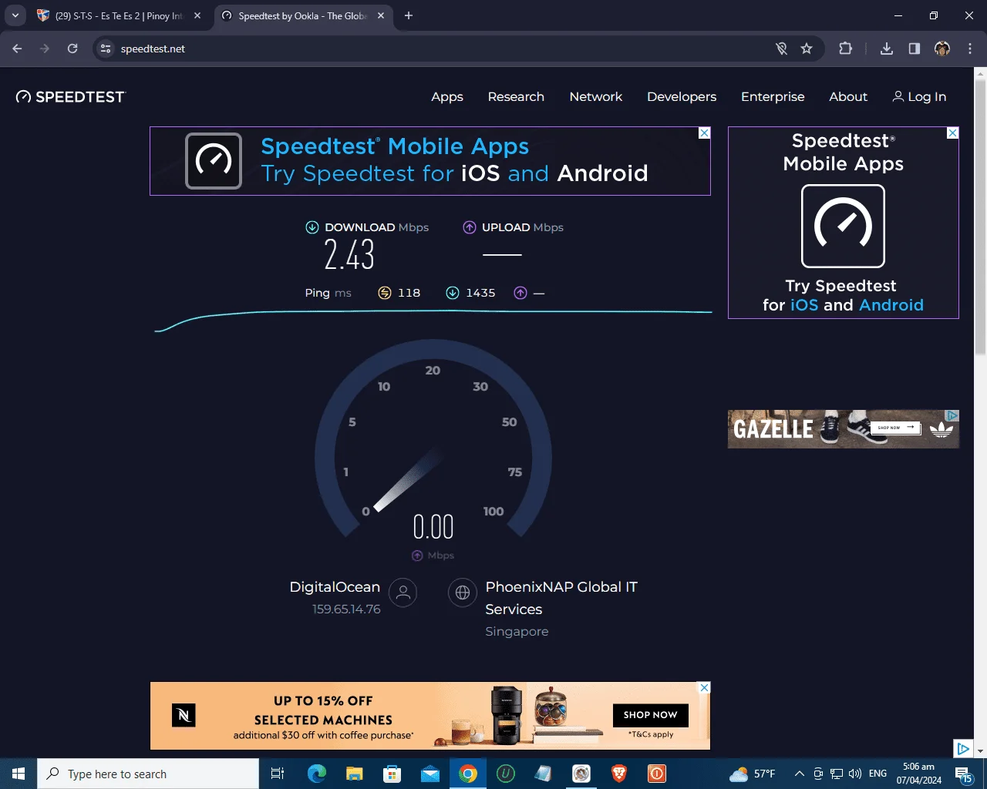Open the Mail app from the taskbar
The height and width of the screenshot is (789, 987).
click(430, 774)
